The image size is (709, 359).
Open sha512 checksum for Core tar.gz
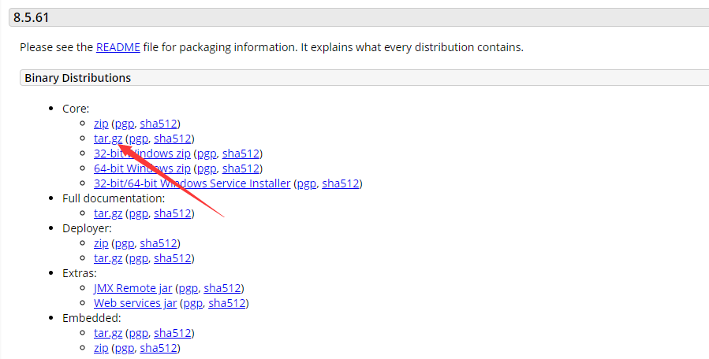coord(174,139)
